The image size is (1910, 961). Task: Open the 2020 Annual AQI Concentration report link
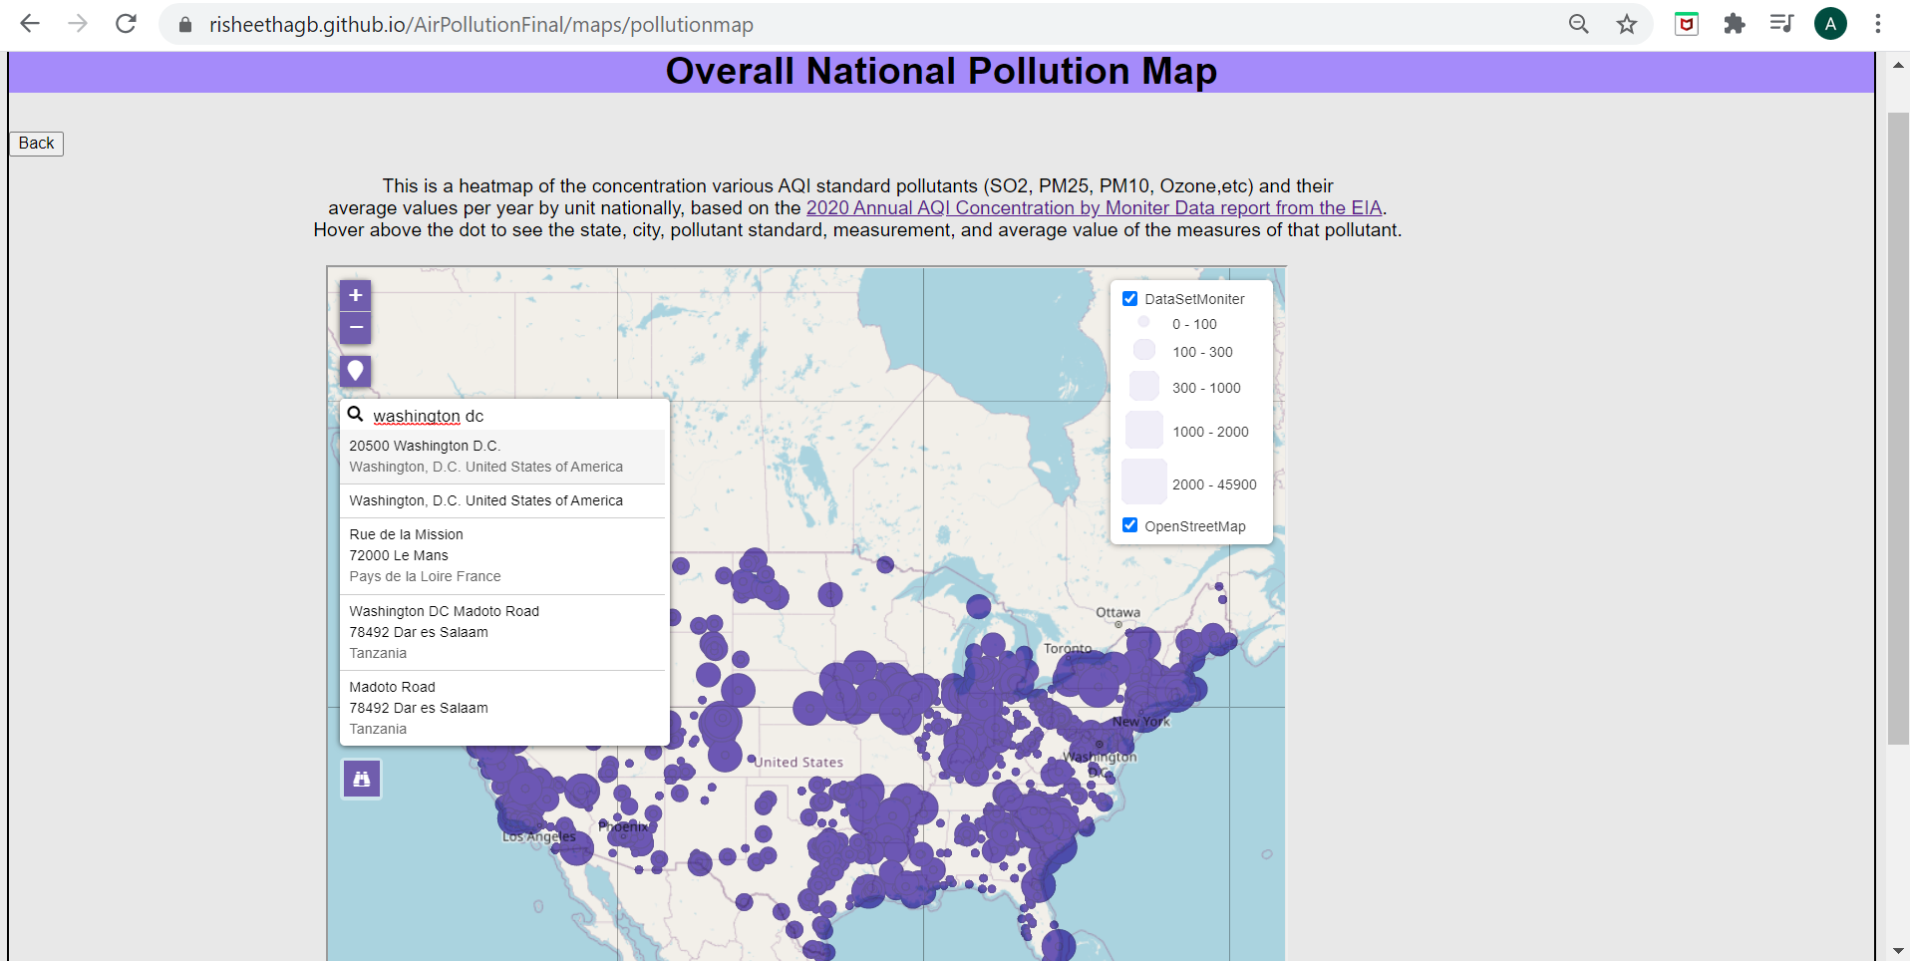pos(1094,208)
